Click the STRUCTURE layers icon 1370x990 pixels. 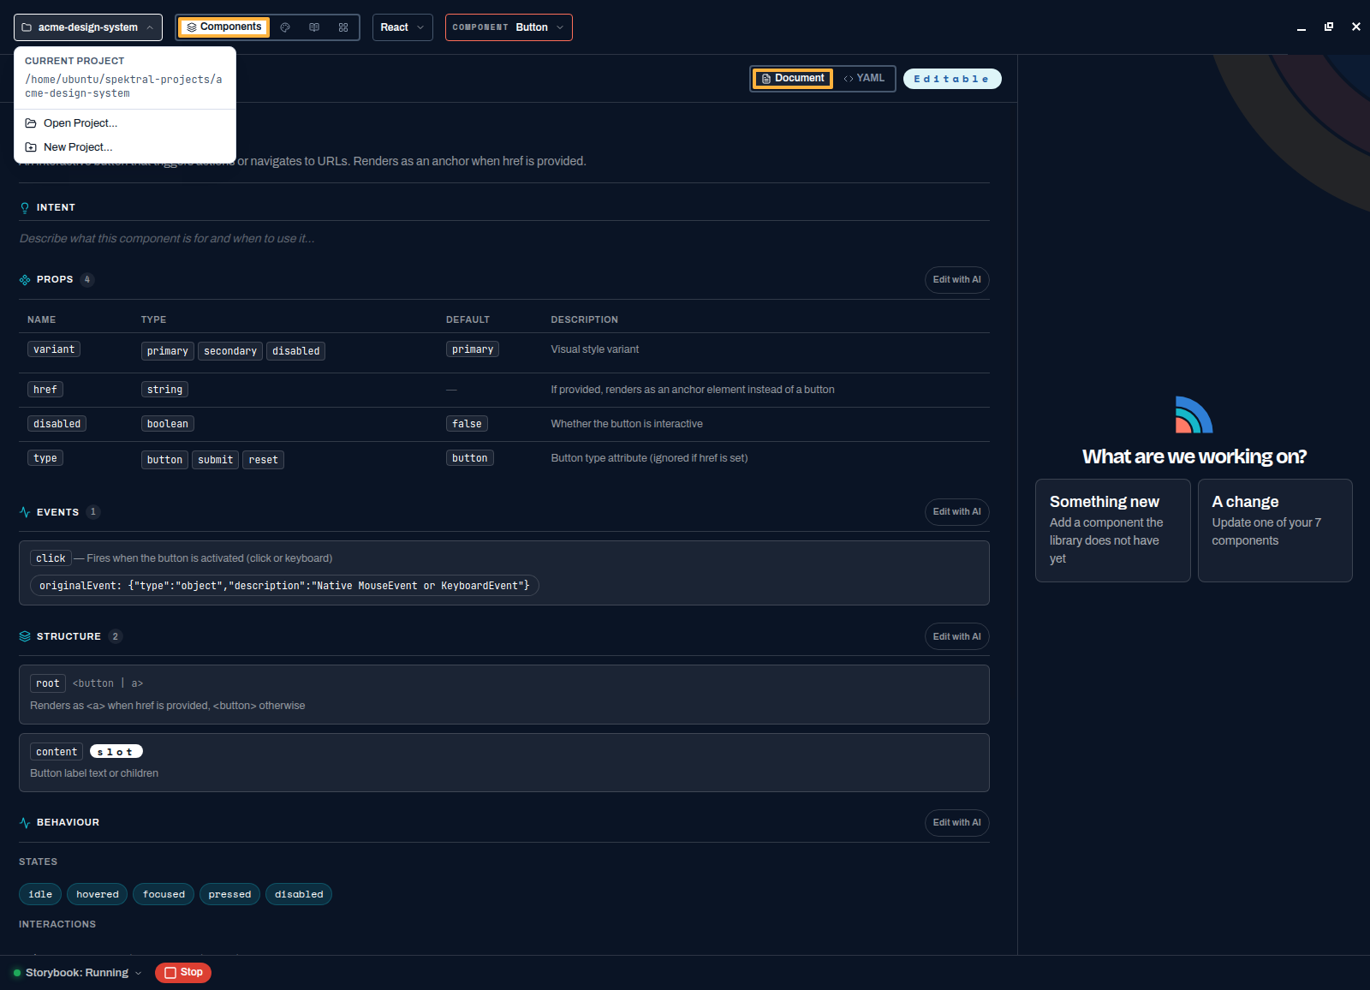[x=25, y=636]
